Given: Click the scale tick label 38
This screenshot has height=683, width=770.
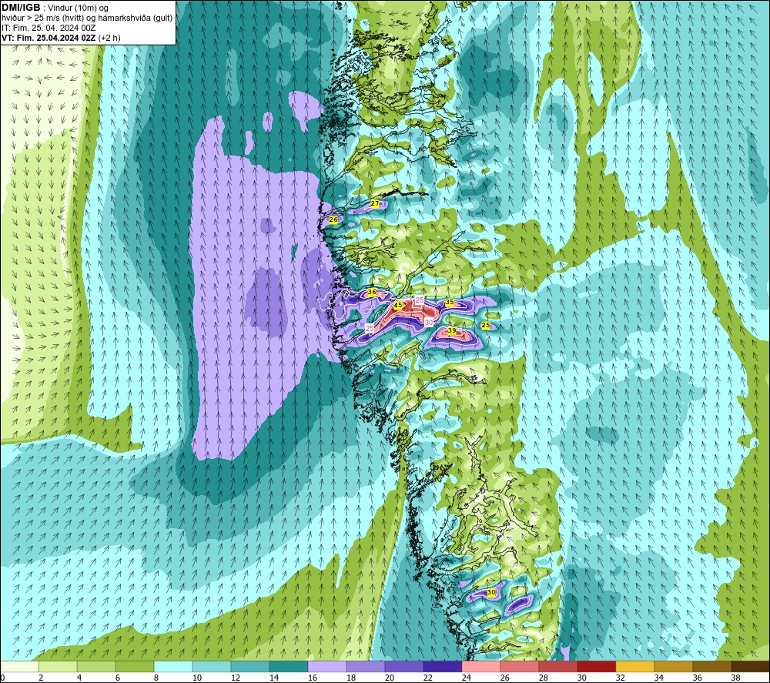Looking at the screenshot, I should tap(736, 678).
